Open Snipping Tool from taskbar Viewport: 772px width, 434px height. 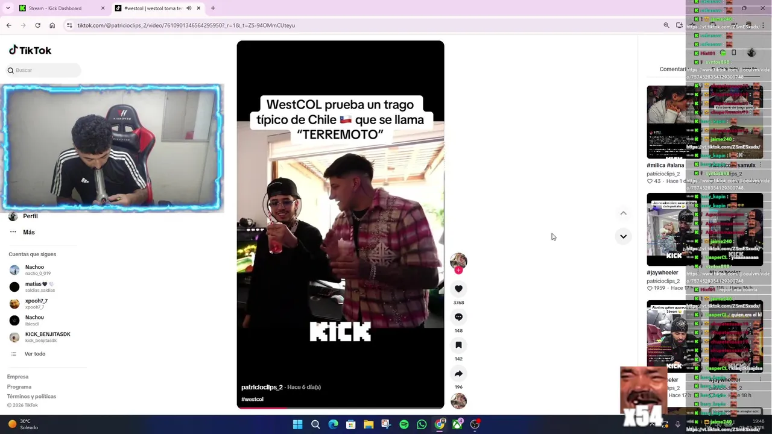pos(387,424)
